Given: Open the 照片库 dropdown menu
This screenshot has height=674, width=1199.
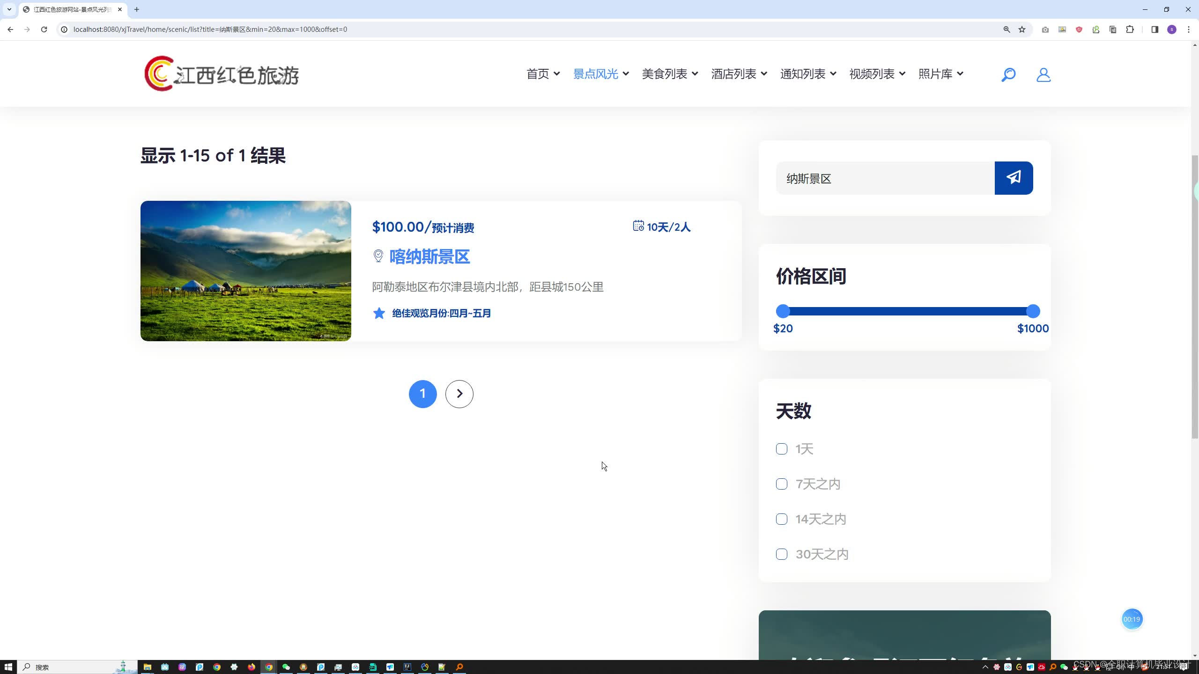Looking at the screenshot, I should [x=940, y=74].
